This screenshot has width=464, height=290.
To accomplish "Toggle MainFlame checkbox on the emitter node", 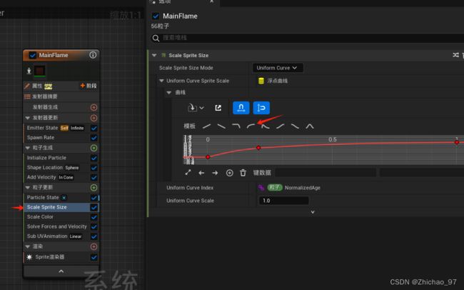I will pyautogui.click(x=33, y=55).
